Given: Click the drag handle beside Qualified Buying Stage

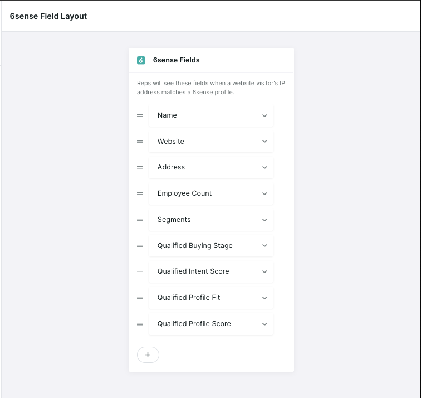Looking at the screenshot, I should coord(140,246).
